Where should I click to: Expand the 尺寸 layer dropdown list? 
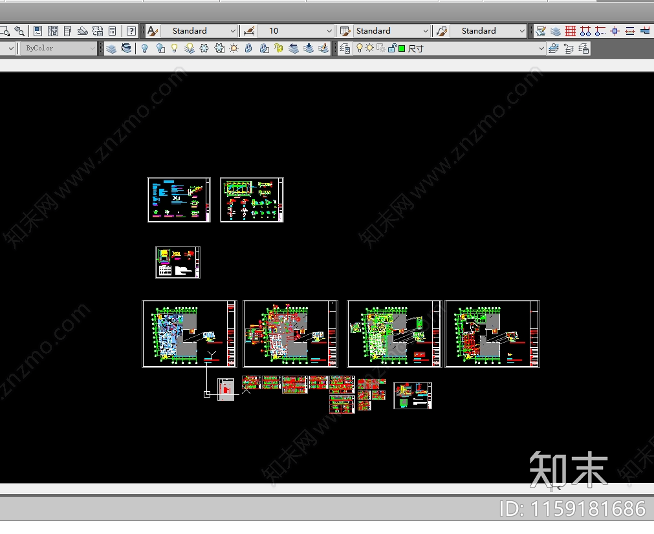point(541,48)
